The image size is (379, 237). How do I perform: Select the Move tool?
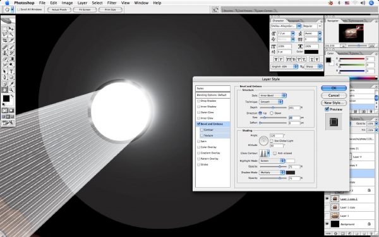11,29
